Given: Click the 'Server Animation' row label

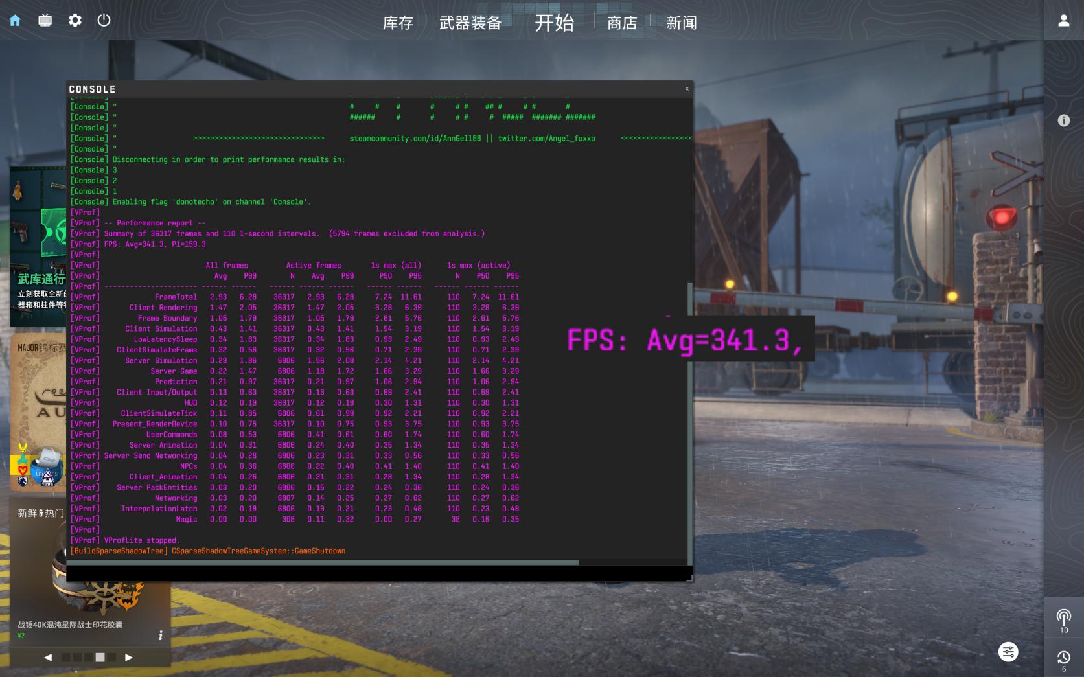Looking at the screenshot, I should [x=163, y=445].
